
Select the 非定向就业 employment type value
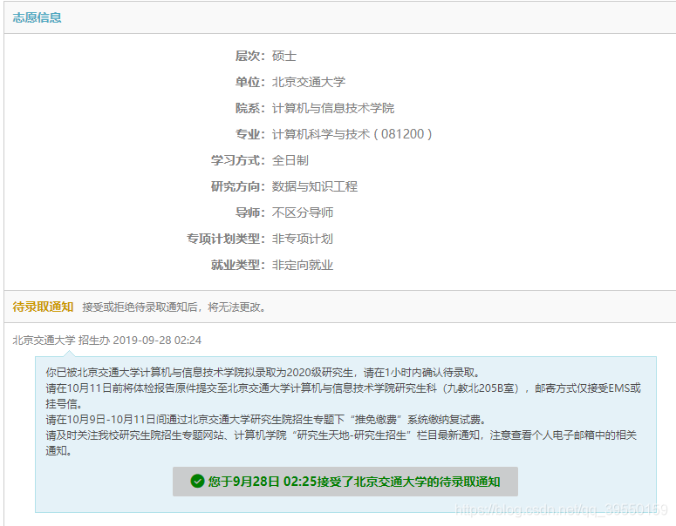[303, 265]
